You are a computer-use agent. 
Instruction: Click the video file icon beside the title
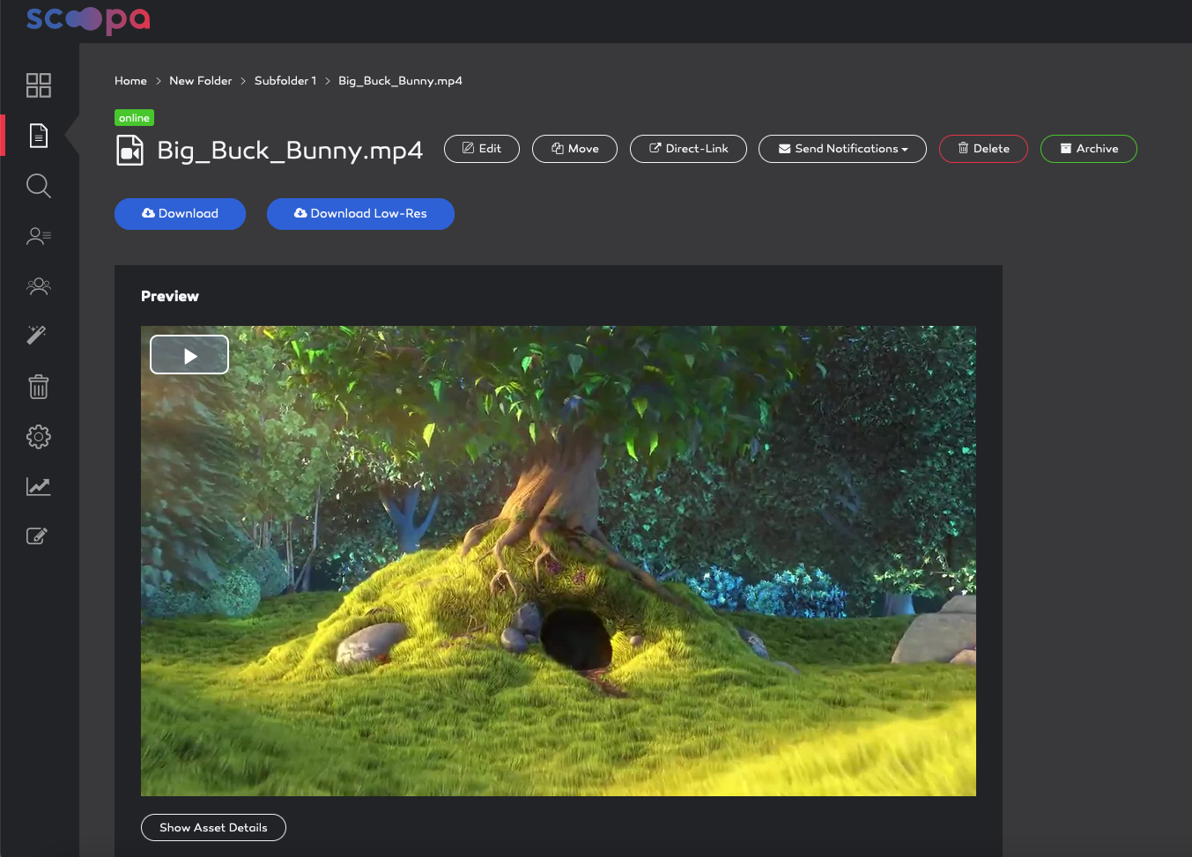130,151
